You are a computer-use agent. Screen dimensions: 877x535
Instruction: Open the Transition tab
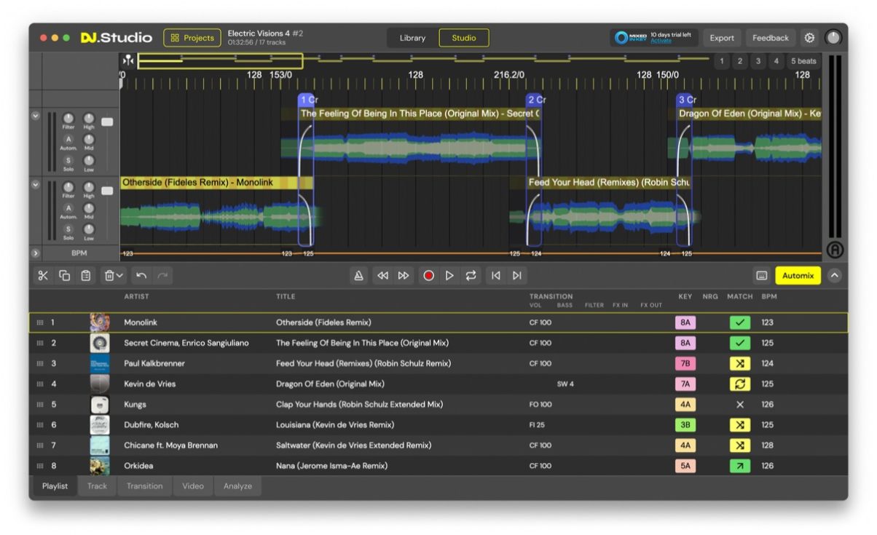pyautogui.click(x=144, y=486)
